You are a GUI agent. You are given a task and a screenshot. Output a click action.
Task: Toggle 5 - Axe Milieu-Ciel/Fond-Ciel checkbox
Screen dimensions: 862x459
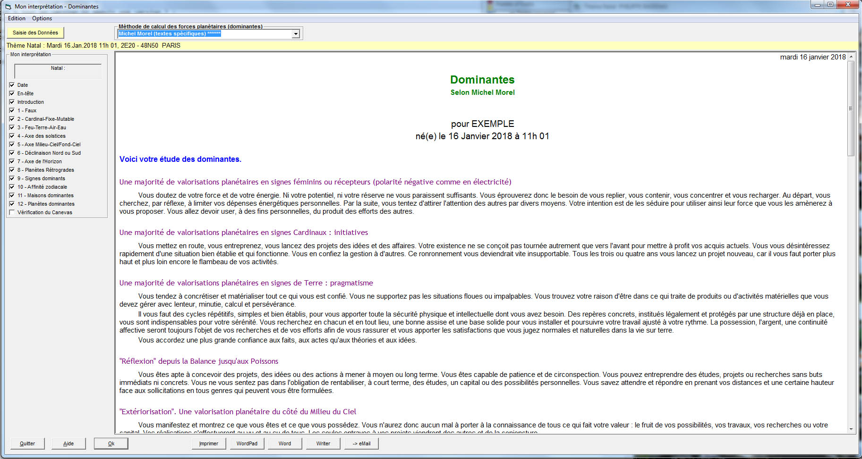[x=12, y=144]
